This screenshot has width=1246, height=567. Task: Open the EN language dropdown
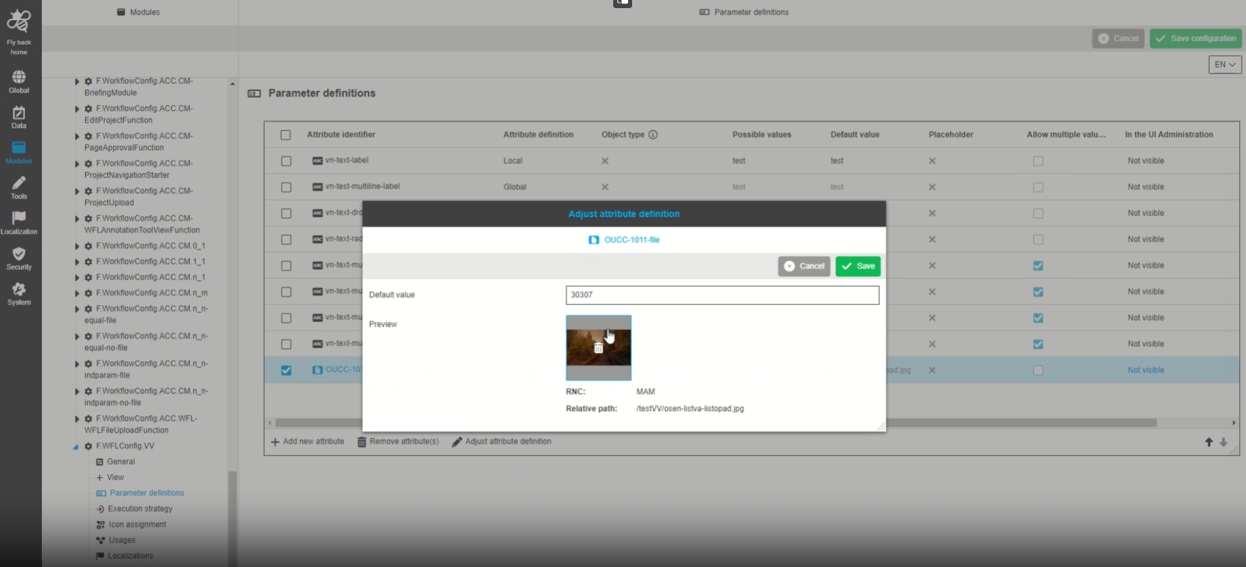click(x=1225, y=65)
